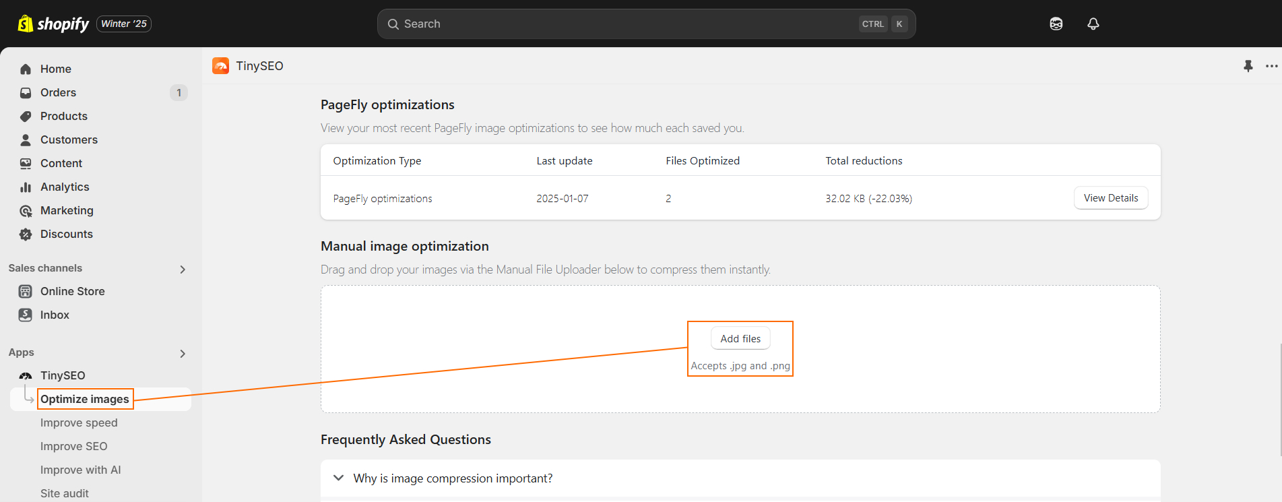Screen dimensions: 1282x502
Task: Click the Total reductions column header
Action: [x=864, y=160]
